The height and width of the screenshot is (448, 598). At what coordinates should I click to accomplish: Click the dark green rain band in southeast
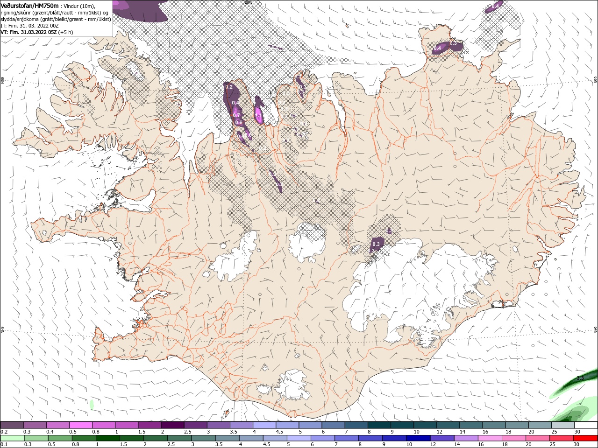575,382
